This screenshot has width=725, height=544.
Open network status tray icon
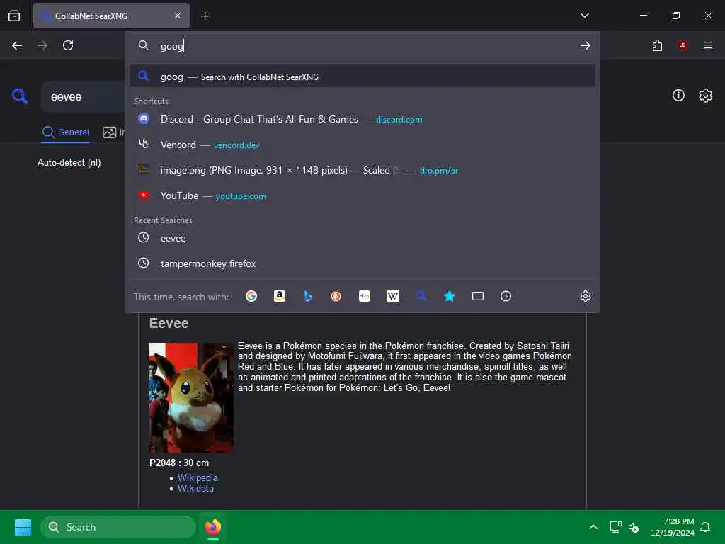pos(615,527)
